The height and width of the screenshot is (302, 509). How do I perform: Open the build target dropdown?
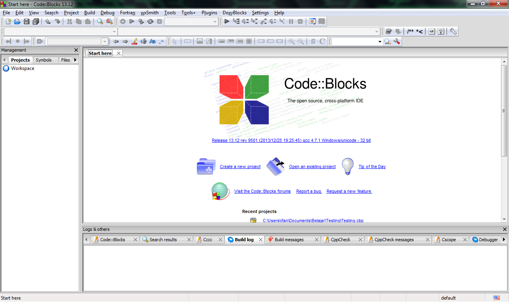(191, 21)
